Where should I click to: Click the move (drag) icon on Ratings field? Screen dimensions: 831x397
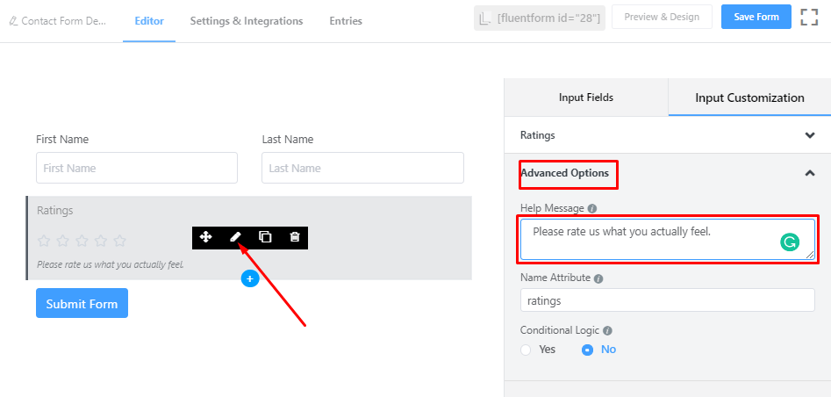[x=205, y=237]
